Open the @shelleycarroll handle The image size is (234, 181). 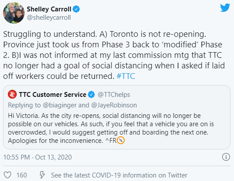coord(49,18)
